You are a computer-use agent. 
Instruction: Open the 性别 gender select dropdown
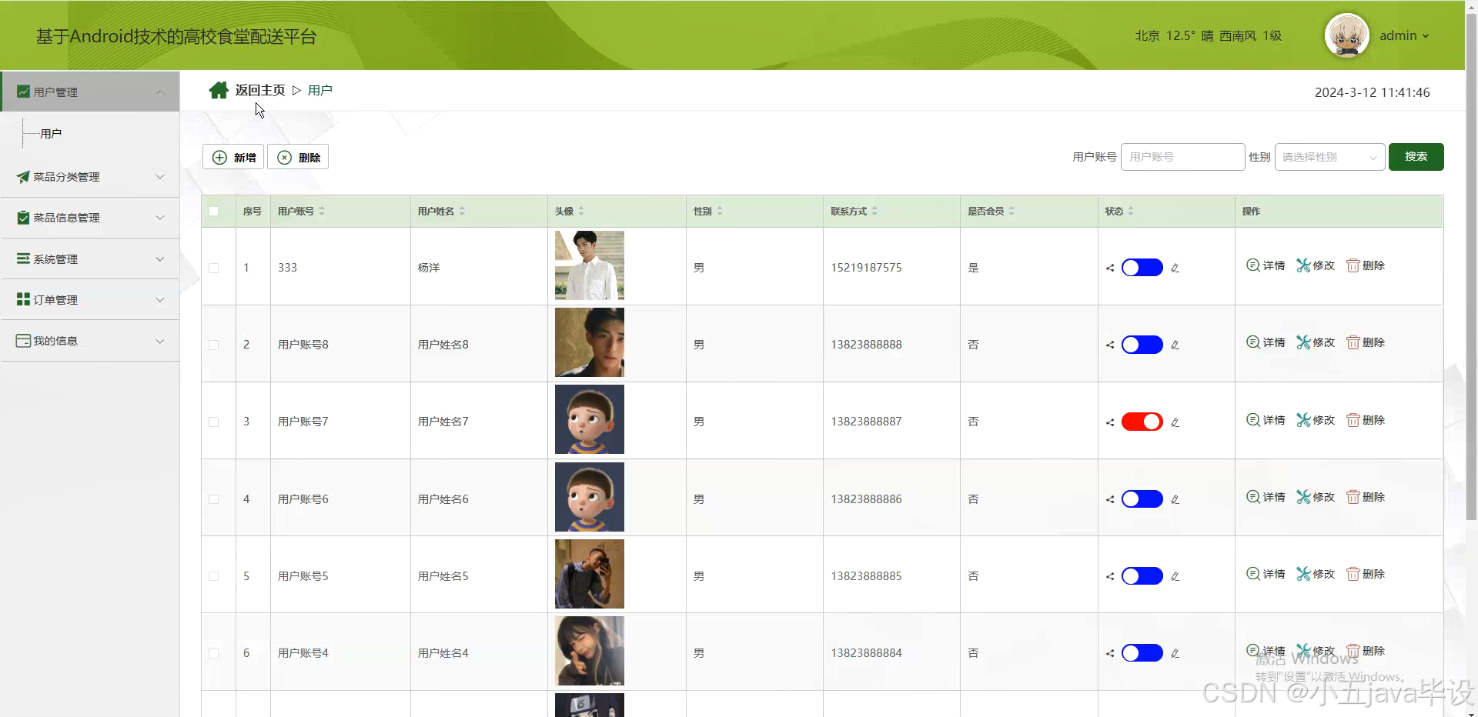tap(1330, 157)
